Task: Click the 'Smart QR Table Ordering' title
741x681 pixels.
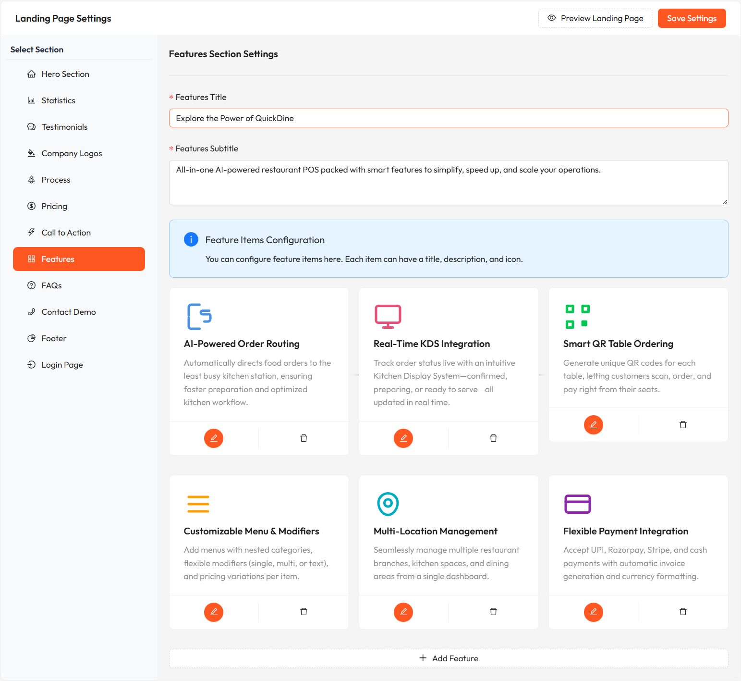Action: [618, 344]
